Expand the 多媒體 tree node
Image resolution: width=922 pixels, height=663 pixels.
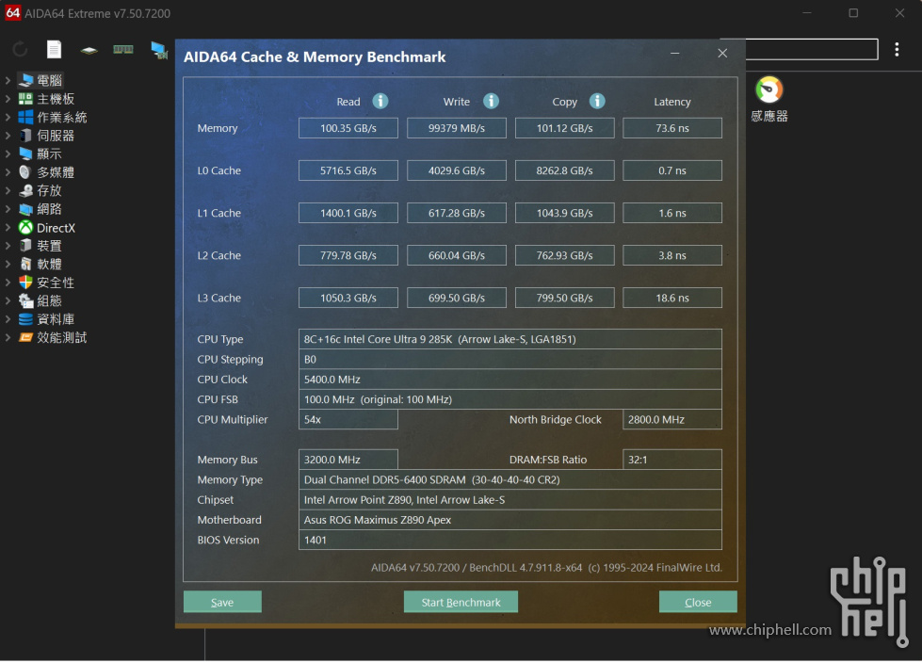[8, 171]
